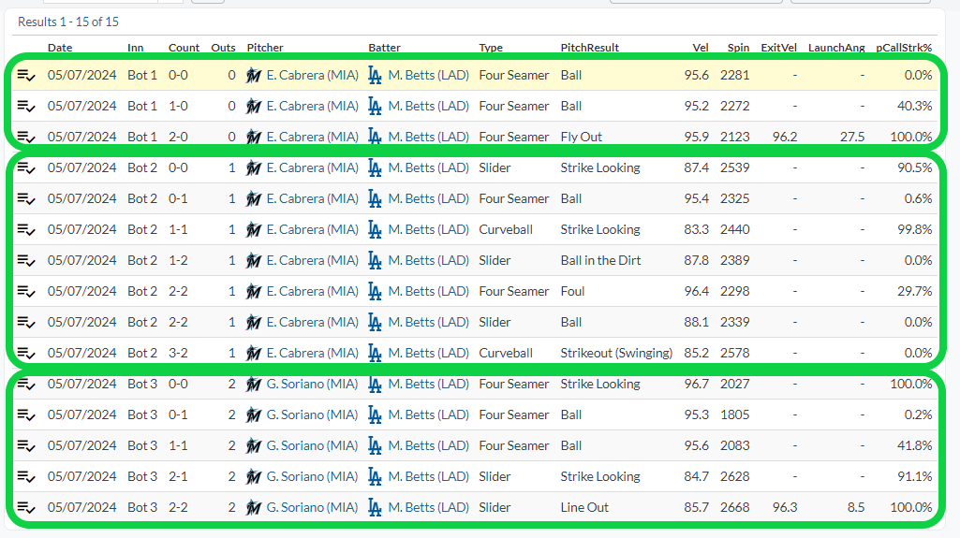960x538 pixels.
Task: Click the PitchResult column header
Action: point(589,48)
